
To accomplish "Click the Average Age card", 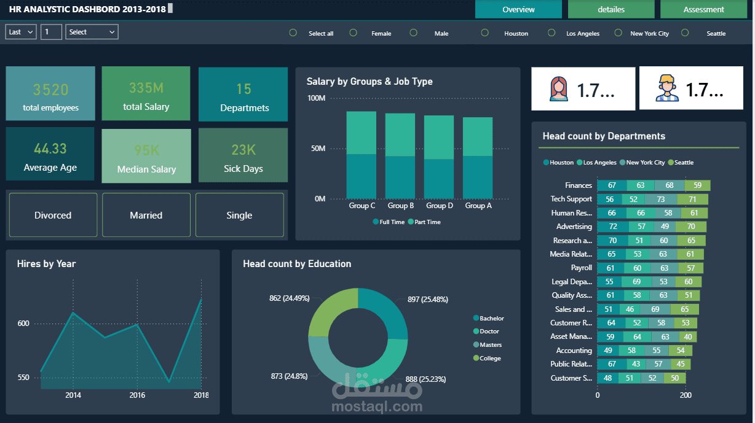I will coord(50,154).
